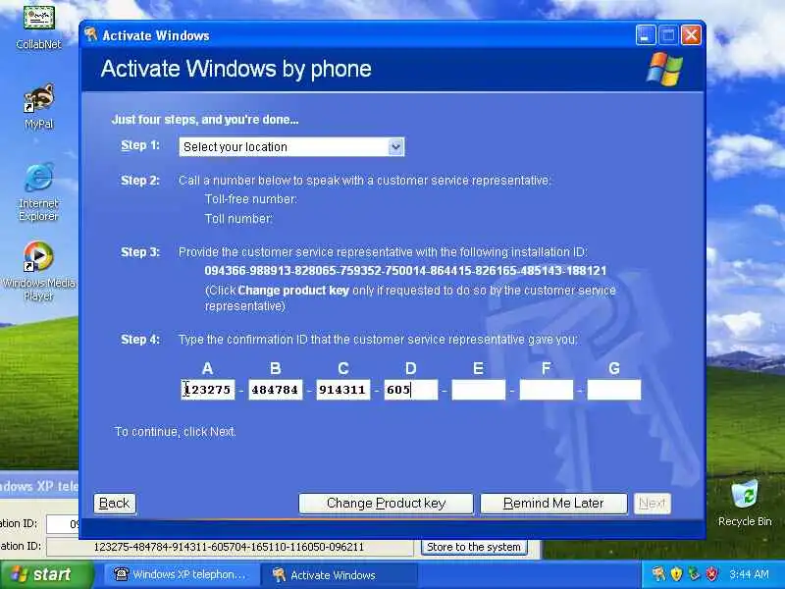
Task: Click the bold Change product key text
Action: [293, 291]
